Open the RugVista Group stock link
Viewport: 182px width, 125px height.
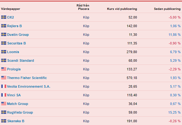click(20, 112)
